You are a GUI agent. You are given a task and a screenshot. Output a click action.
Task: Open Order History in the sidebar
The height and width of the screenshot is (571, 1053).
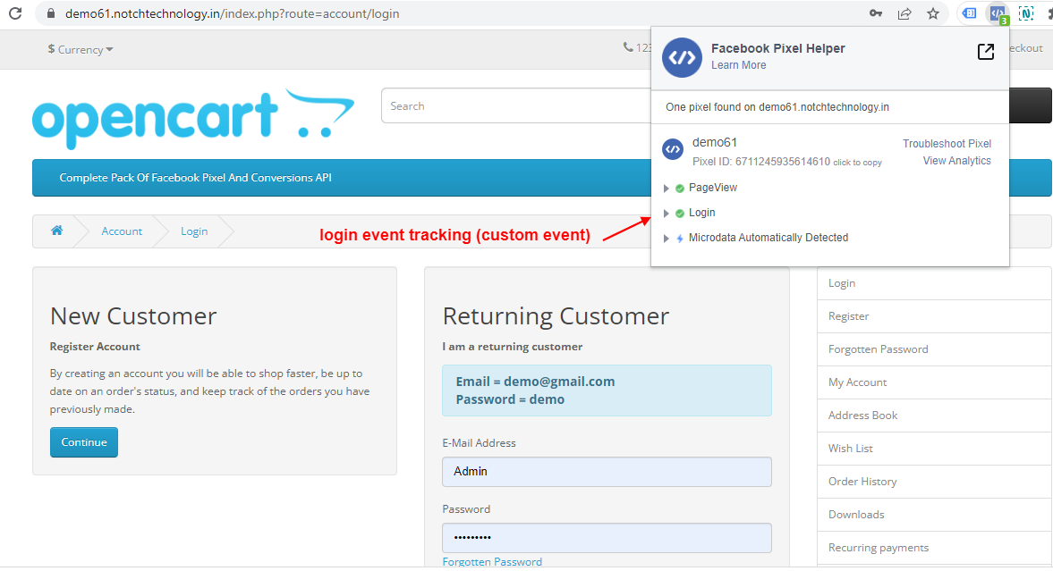click(x=934, y=481)
